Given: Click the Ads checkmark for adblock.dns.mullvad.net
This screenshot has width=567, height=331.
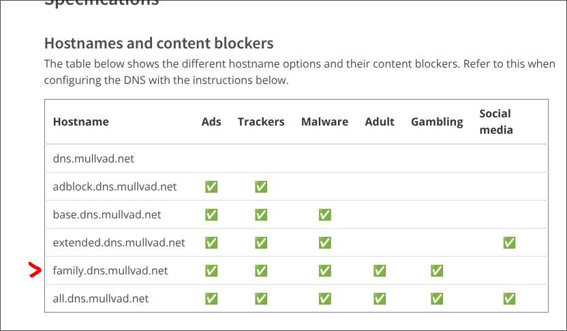Looking at the screenshot, I should pyautogui.click(x=211, y=186).
